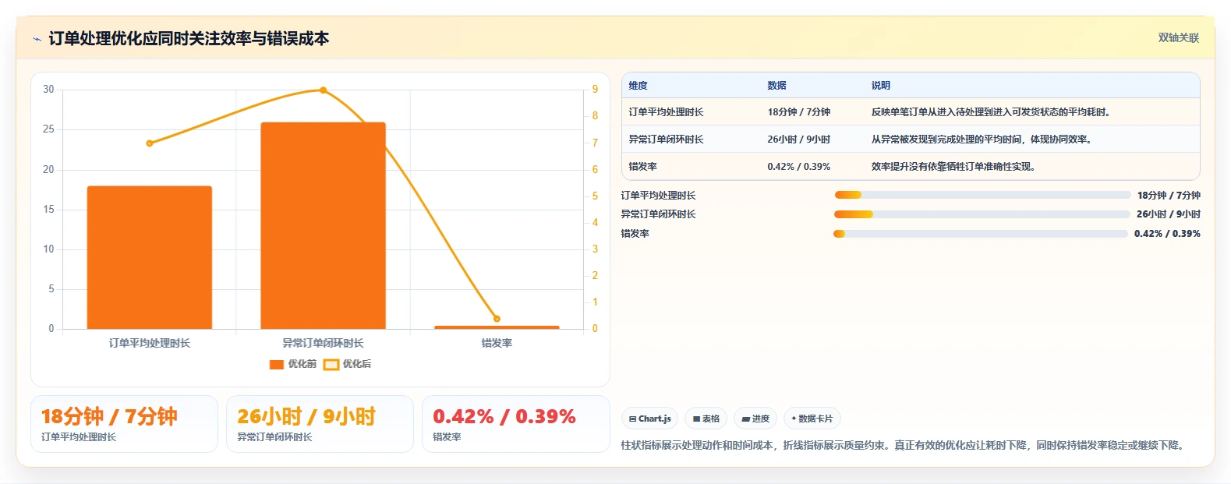Viewport: 1231px width, 484px height.
Task: Click x-axis label 错发率 under the chart
Action: pos(497,343)
